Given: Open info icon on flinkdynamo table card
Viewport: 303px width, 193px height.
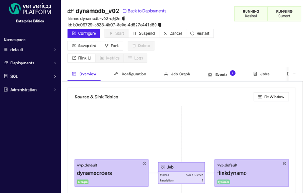Looking at the screenshot, I should coord(284,164).
